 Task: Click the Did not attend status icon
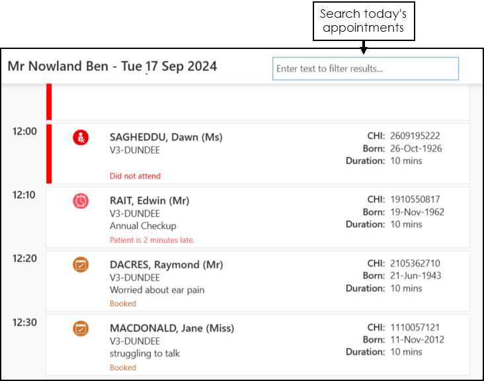pyautogui.click(x=81, y=138)
